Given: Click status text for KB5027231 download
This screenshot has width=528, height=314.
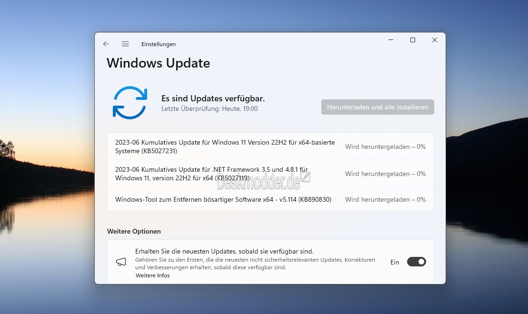Looking at the screenshot, I should [385, 147].
